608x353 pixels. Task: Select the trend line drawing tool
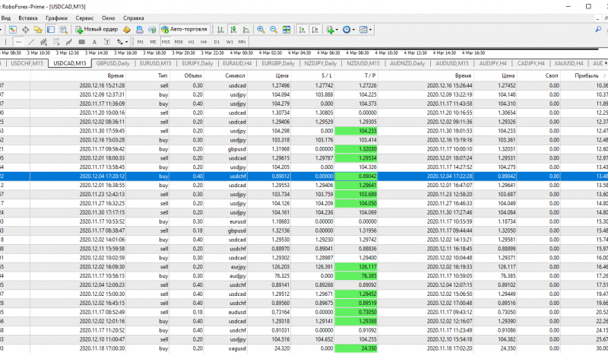[30, 42]
